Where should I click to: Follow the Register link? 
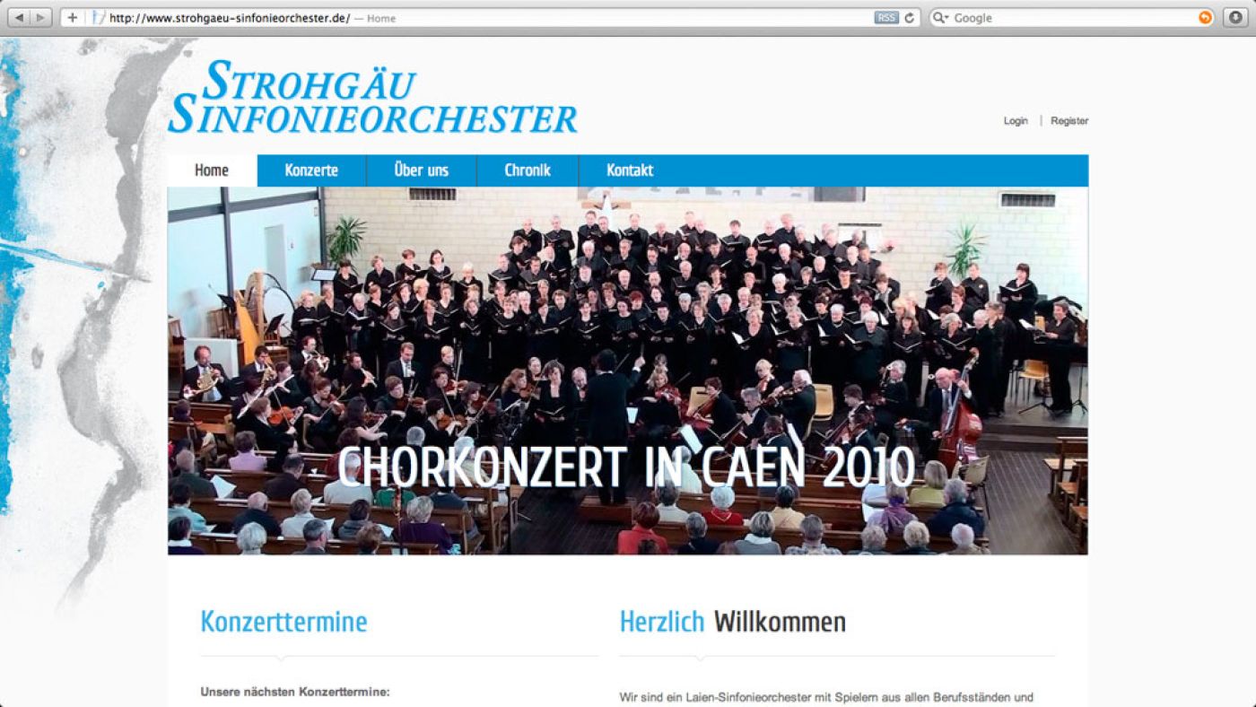(x=1069, y=121)
